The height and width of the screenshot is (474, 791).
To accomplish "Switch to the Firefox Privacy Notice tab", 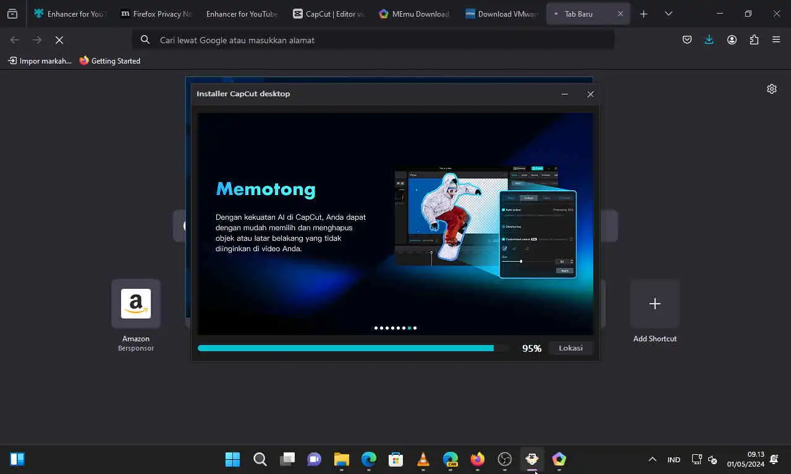I will click(156, 14).
